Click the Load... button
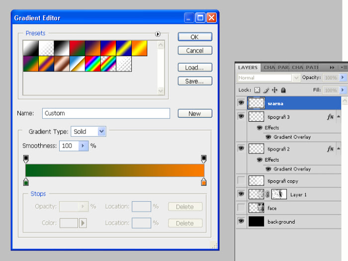 point(195,68)
